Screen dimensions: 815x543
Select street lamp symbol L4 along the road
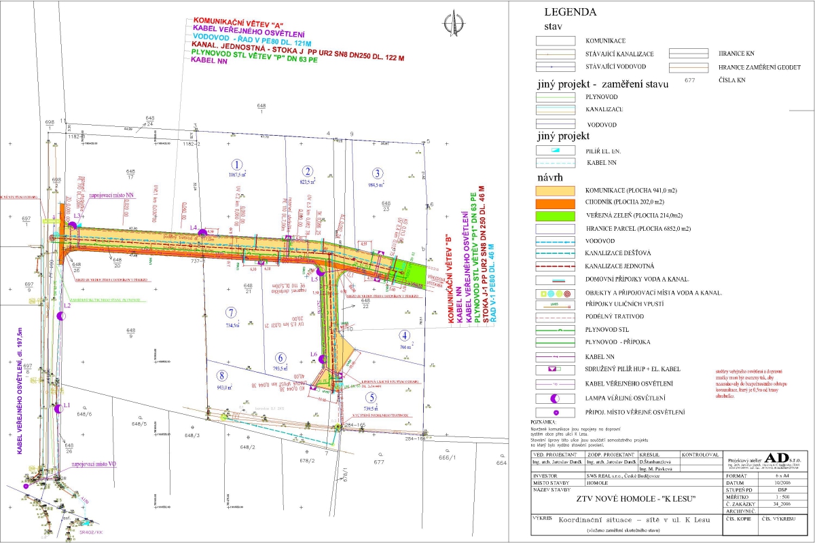click(x=202, y=233)
